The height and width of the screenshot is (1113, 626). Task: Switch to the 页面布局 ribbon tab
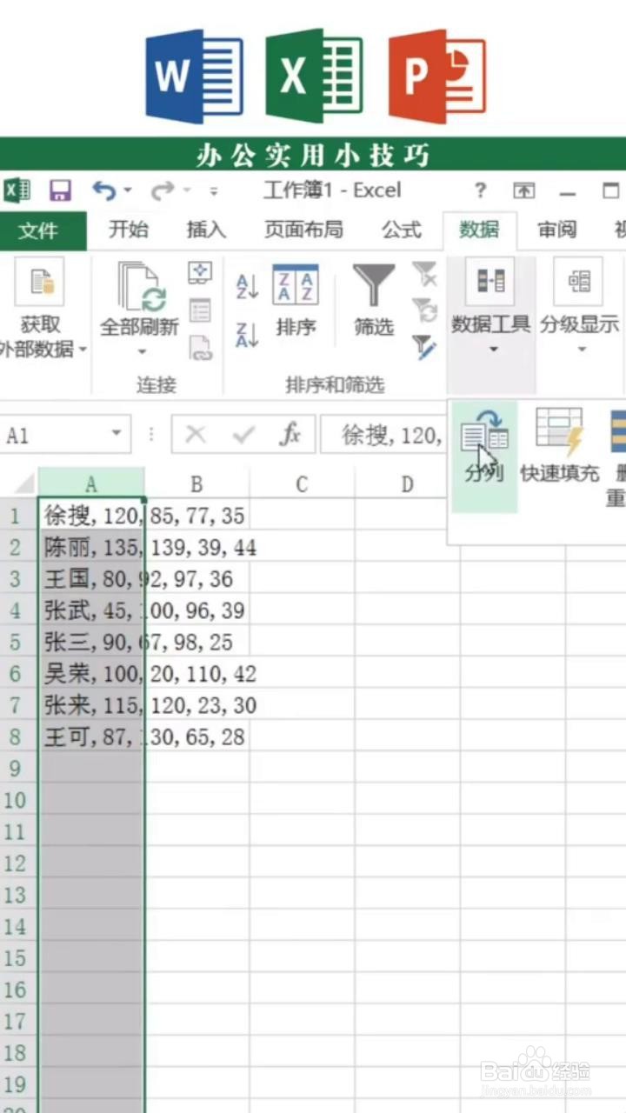click(303, 230)
